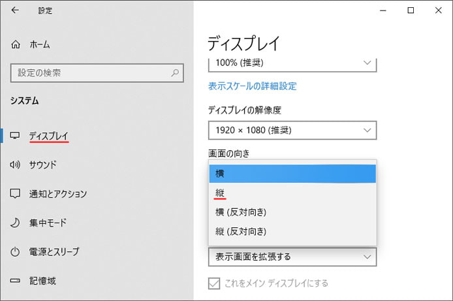Open the Home house icon

click(16, 44)
